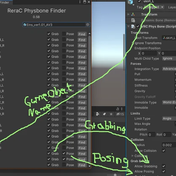The image size is (176, 176).
Task: Toggle the skirt_L GameObject active checkbox
Action: (139, 1)
